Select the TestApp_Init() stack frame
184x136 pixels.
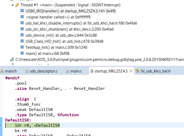(x=56, y=47)
